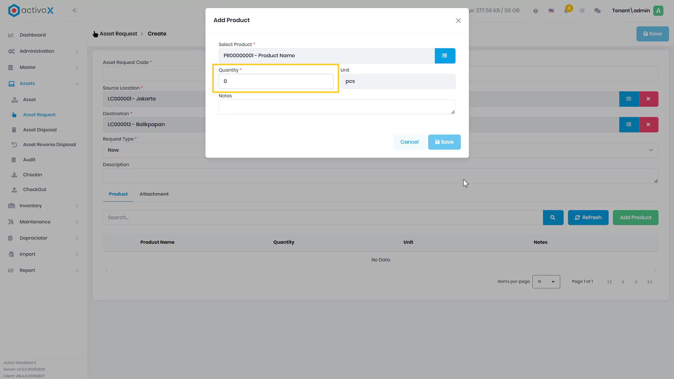Click the Unit pcs field

point(398,81)
